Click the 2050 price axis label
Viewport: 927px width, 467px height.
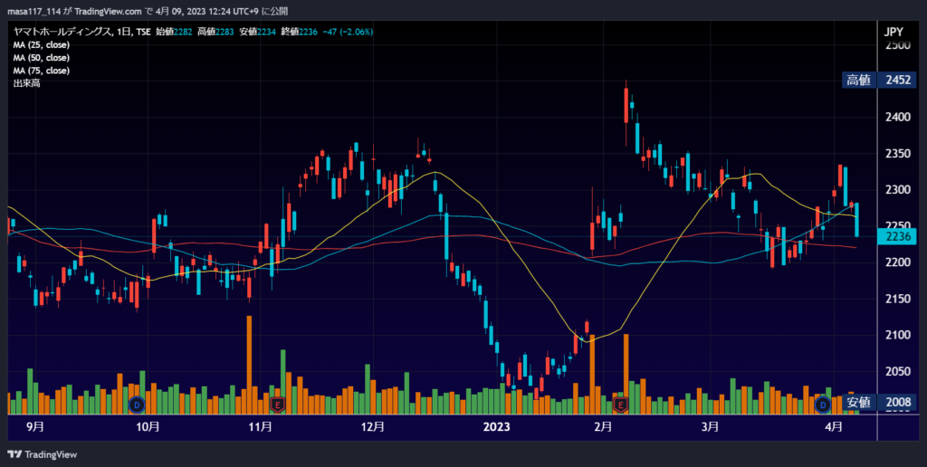click(x=897, y=372)
